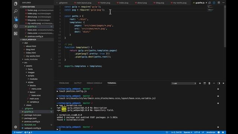
Task: Switch to the blog.pug tab
Action: point(158,3)
